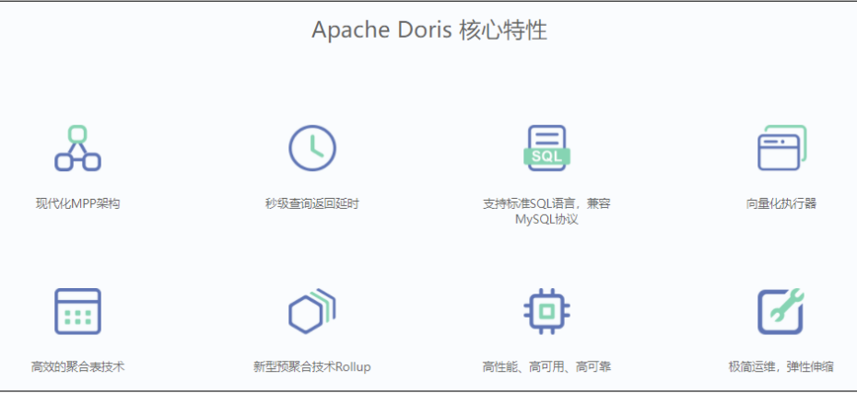
Task: Click the modern MPP architecture node icon
Action: (x=77, y=148)
